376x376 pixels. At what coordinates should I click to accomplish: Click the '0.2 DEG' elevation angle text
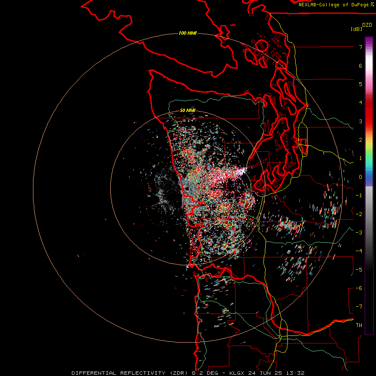tap(205, 373)
